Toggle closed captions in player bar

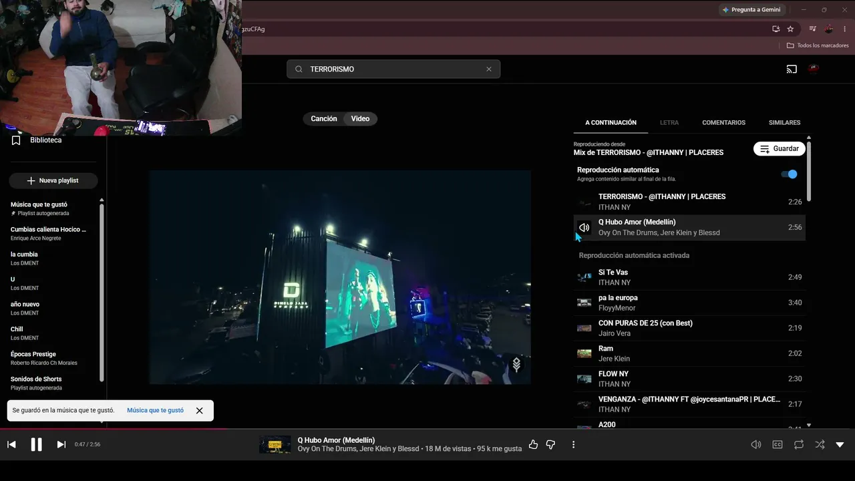(x=778, y=445)
